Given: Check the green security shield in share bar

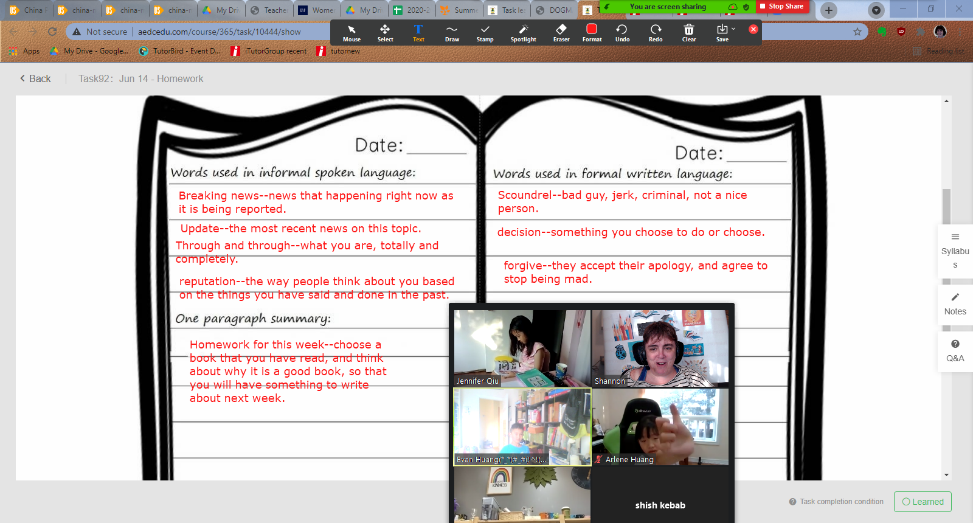Looking at the screenshot, I should (x=746, y=7).
